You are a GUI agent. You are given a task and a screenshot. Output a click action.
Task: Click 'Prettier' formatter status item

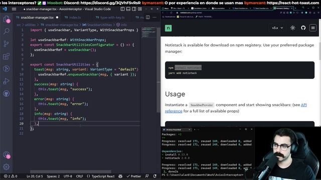[x=134, y=176]
